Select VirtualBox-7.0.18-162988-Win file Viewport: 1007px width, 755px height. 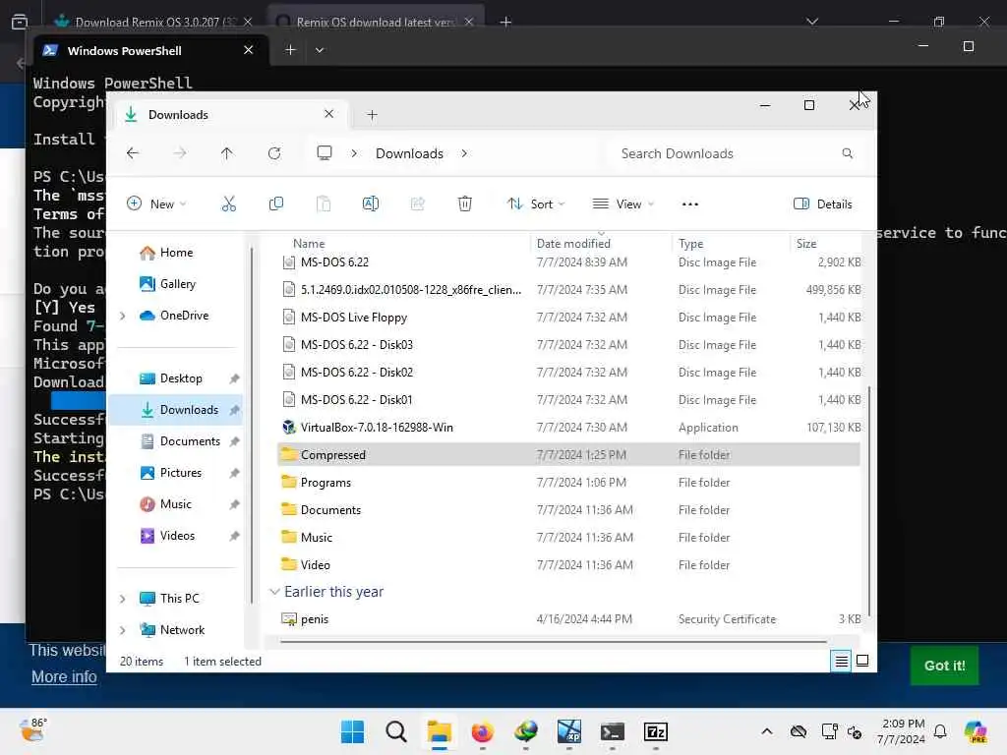coord(569,428)
